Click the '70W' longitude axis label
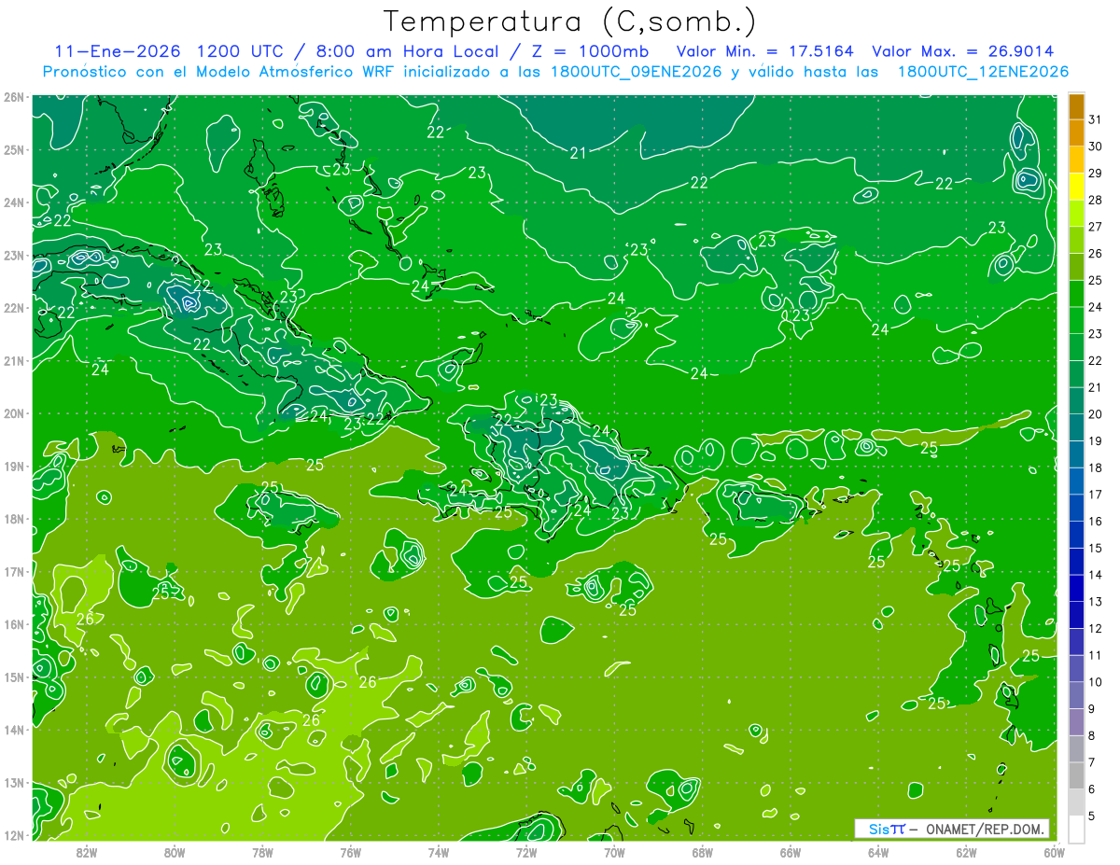The image size is (1120, 865). pyautogui.click(x=614, y=852)
